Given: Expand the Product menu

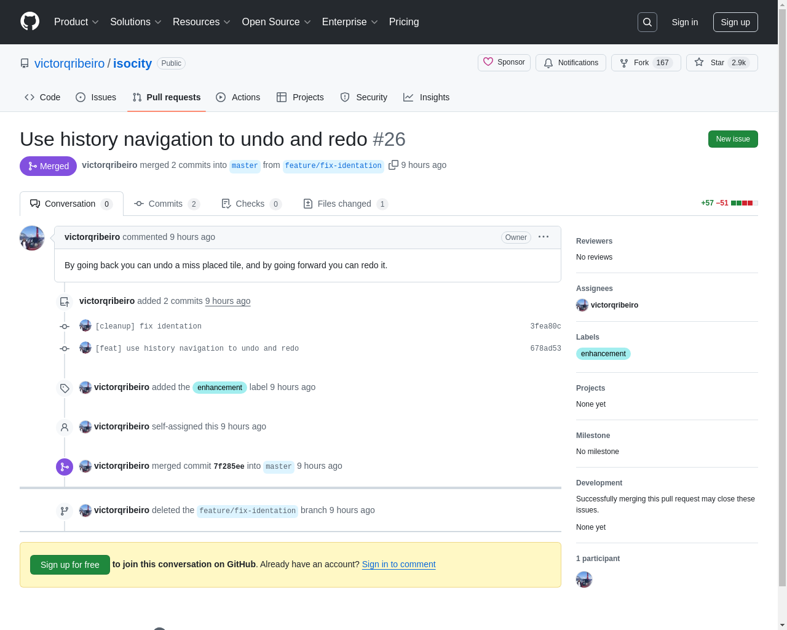Looking at the screenshot, I should click(76, 22).
